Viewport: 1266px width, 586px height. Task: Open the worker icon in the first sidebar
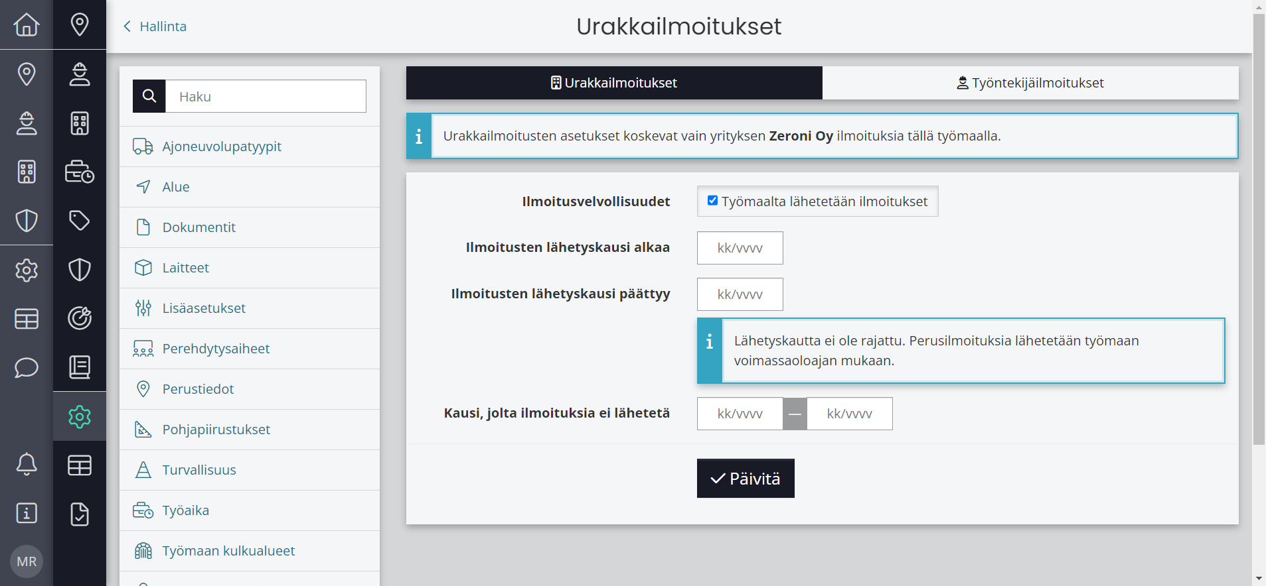pyautogui.click(x=27, y=123)
